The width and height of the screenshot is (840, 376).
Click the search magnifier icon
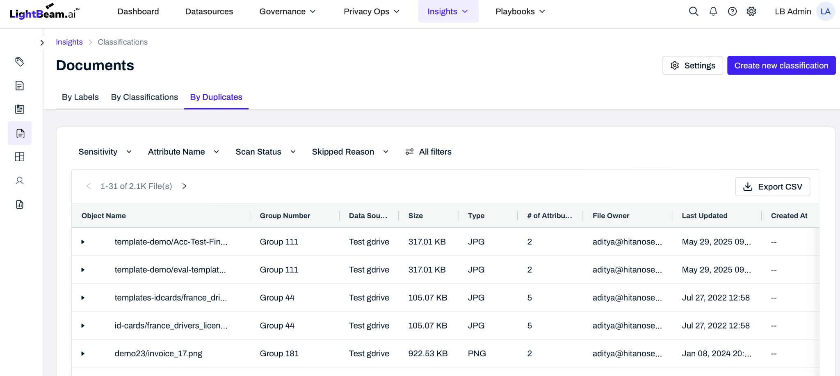tap(693, 11)
